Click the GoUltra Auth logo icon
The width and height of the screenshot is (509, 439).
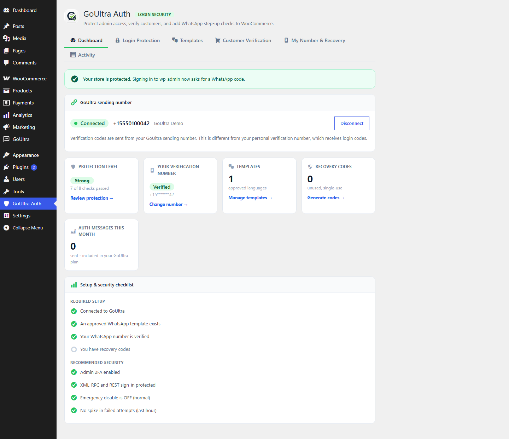(x=72, y=16)
